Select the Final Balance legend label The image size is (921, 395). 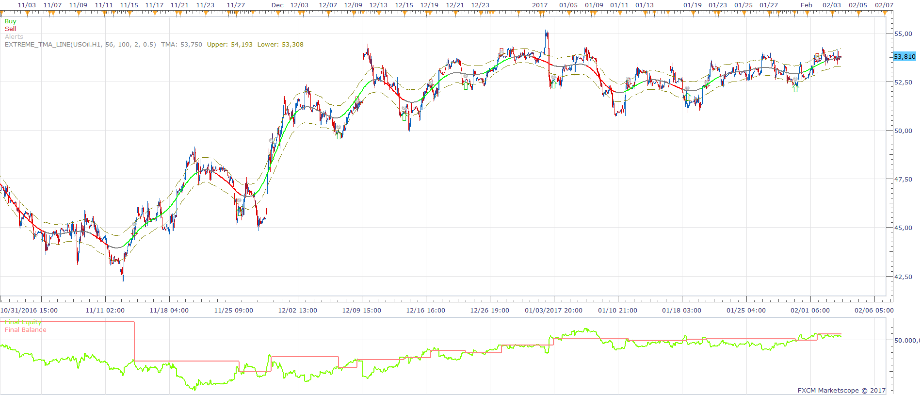pyautogui.click(x=26, y=330)
